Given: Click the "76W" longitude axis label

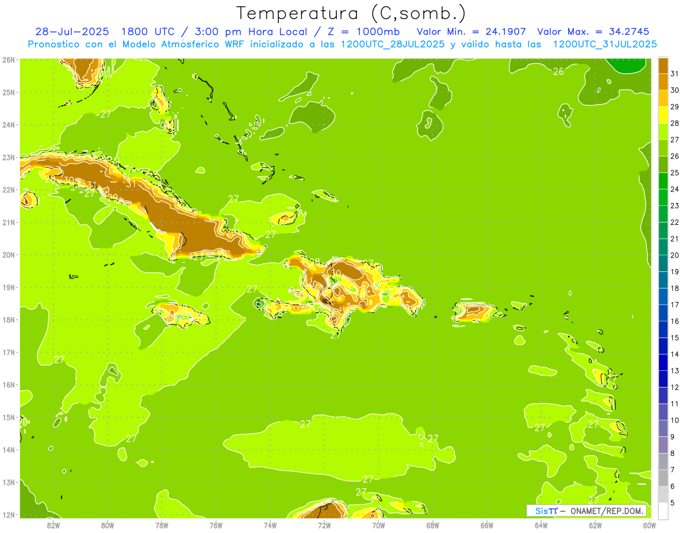Looking at the screenshot, I should pyautogui.click(x=216, y=525).
